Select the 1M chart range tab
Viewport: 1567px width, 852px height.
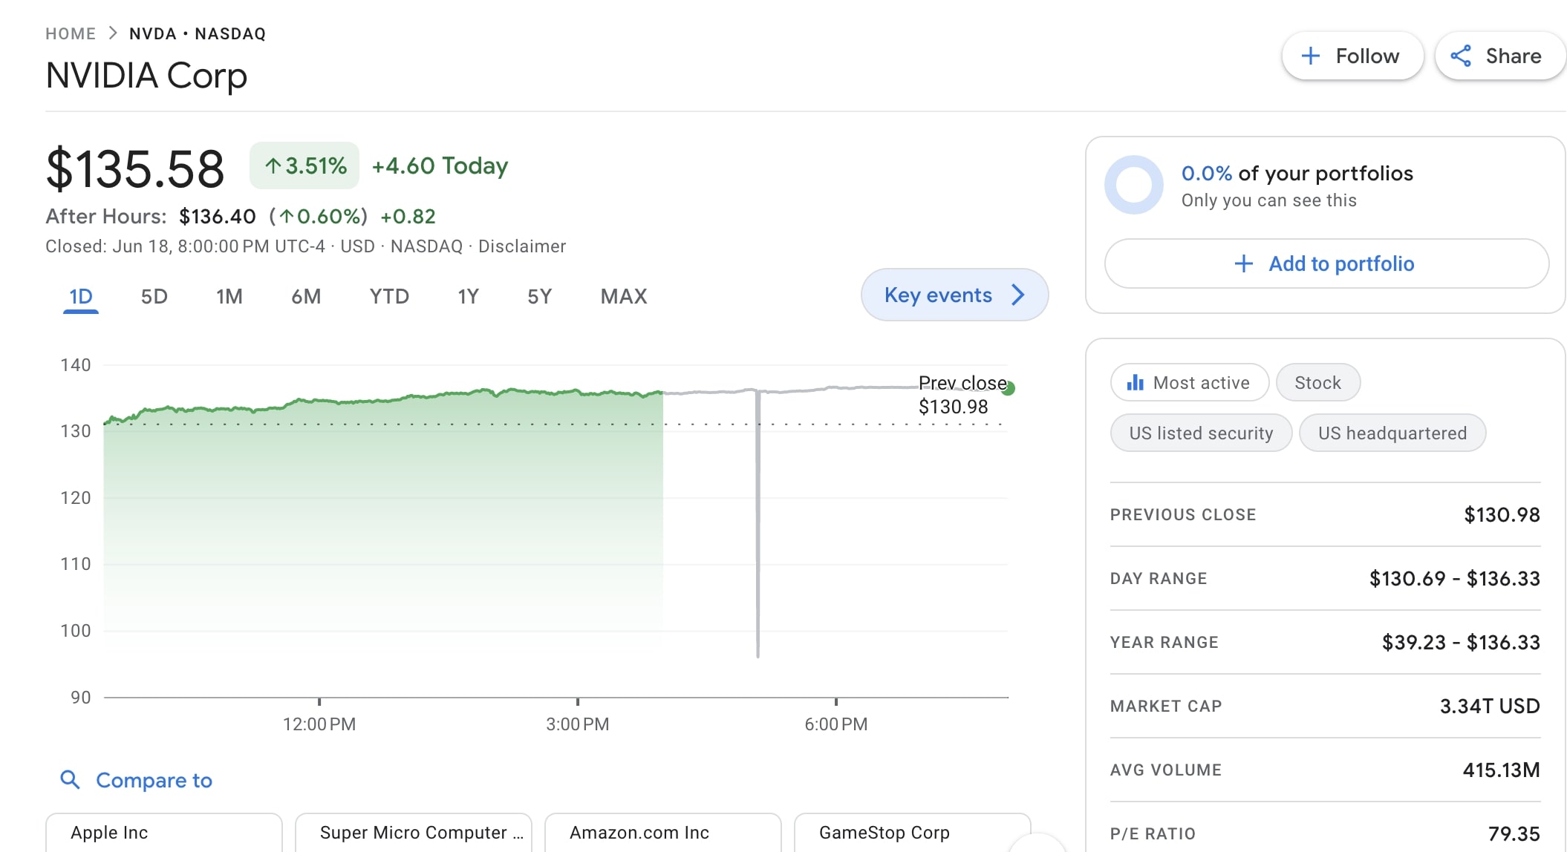coord(229,297)
